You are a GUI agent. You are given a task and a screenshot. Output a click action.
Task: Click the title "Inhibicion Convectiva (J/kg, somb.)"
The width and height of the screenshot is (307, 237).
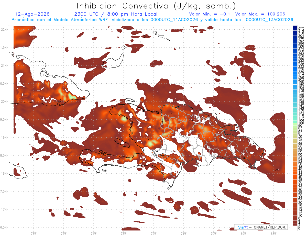pos(156,6)
